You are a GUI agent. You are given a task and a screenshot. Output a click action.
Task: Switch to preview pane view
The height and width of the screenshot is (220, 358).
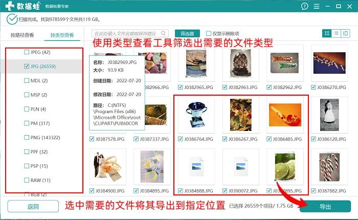click(x=346, y=33)
